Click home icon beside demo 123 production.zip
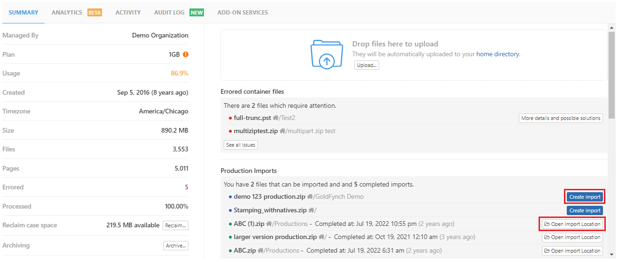 click(310, 197)
